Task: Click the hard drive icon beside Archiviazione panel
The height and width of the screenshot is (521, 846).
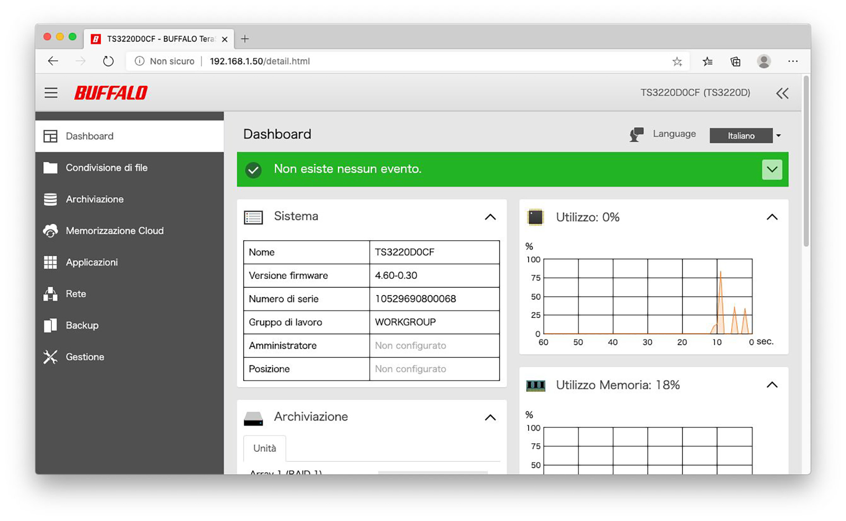Action: [x=253, y=419]
